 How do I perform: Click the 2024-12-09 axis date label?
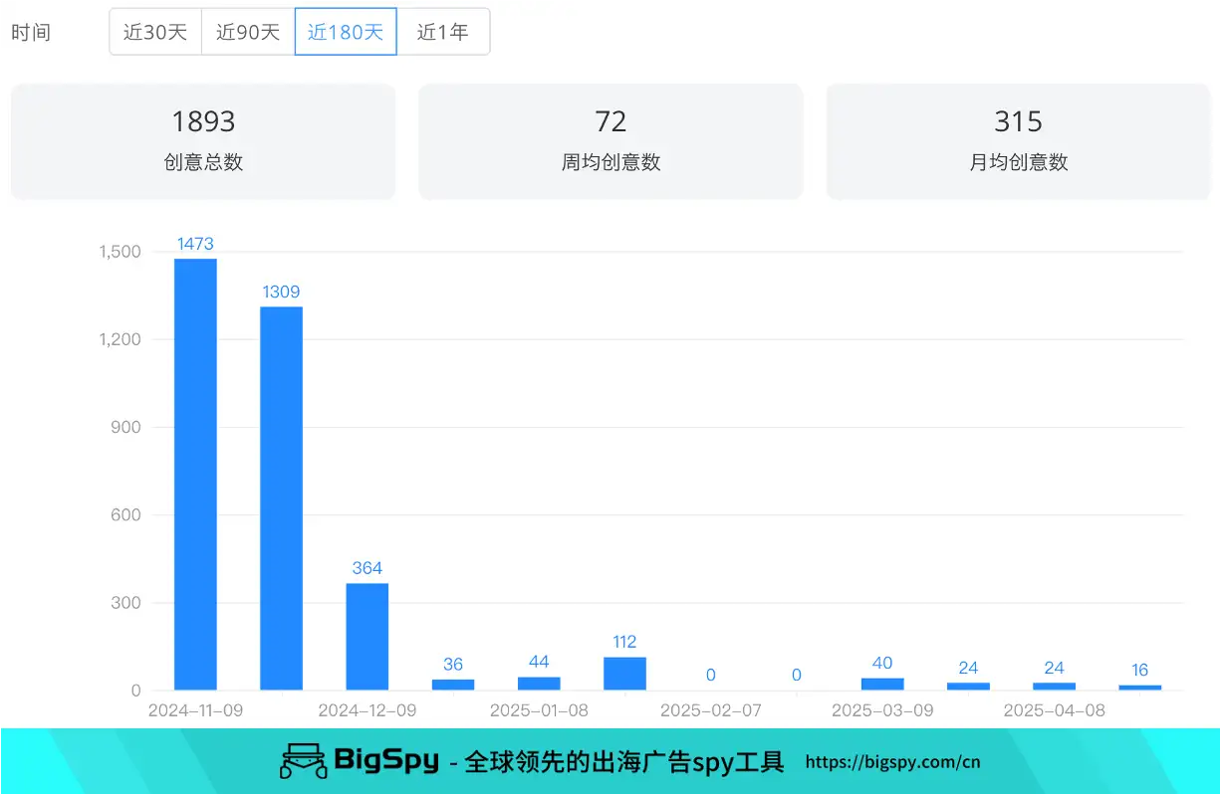(366, 710)
